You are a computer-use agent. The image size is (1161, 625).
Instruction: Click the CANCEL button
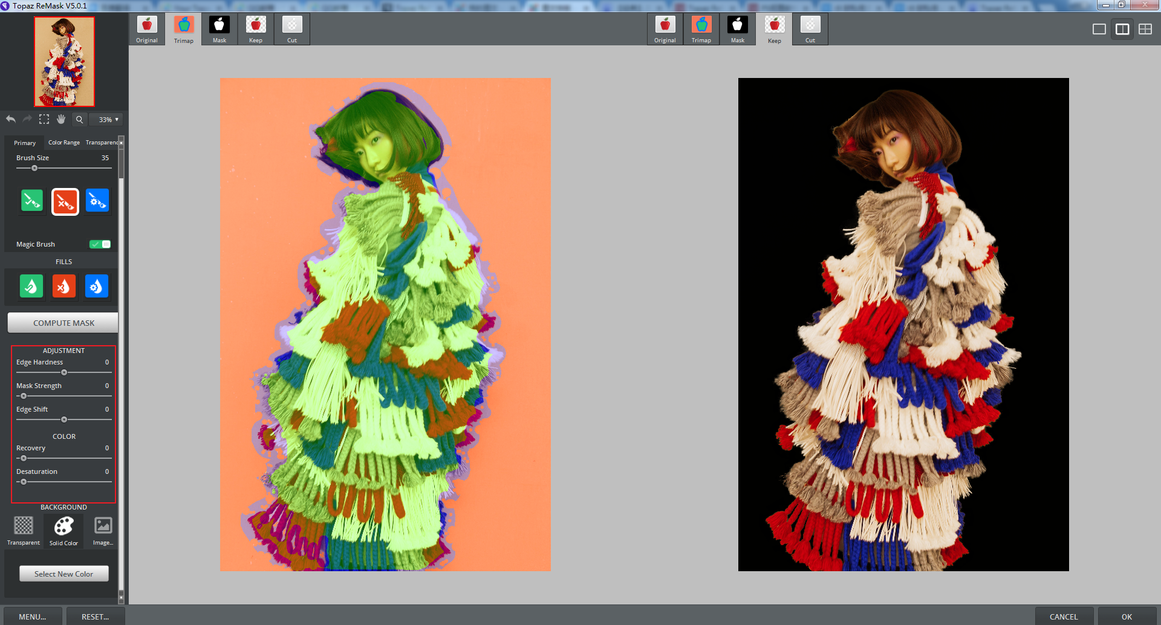[1064, 617]
